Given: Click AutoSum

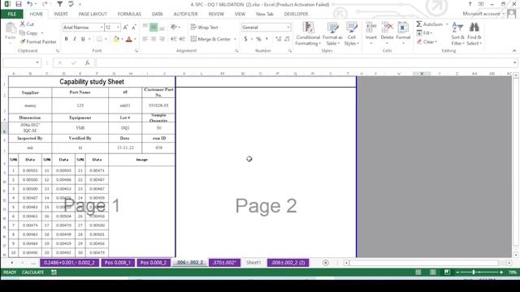Looking at the screenshot, I should (430, 24).
